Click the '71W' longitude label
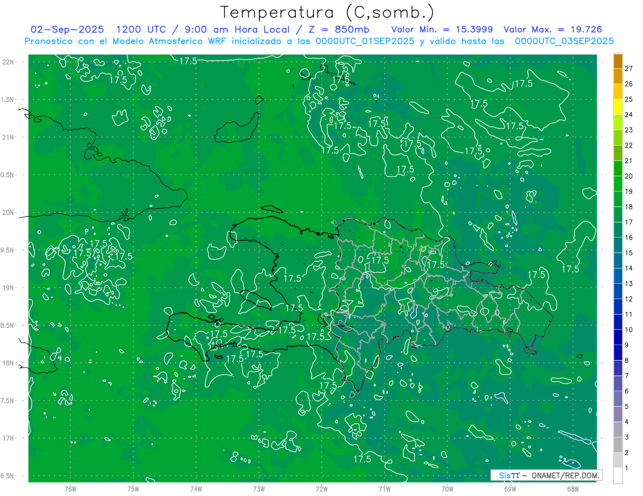Viewport: 643px width, 496px height. point(384,489)
